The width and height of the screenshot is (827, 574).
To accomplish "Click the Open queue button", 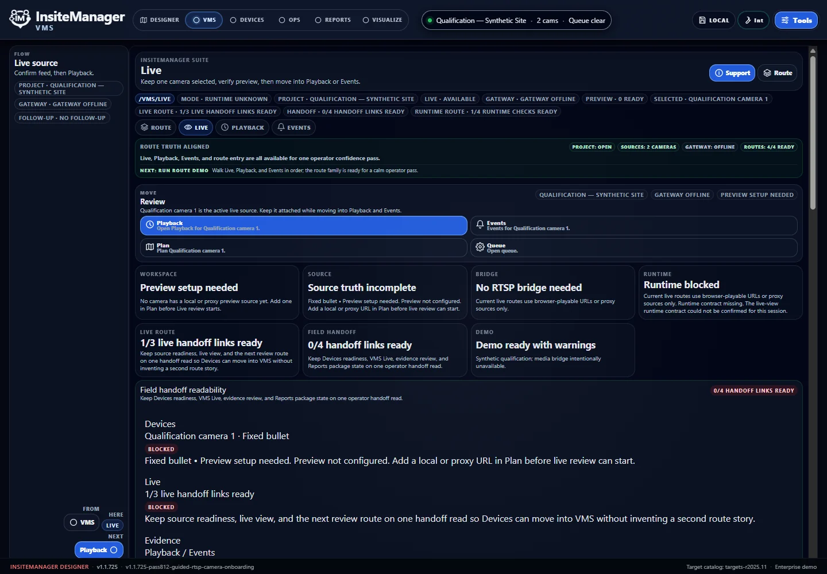I will click(634, 248).
